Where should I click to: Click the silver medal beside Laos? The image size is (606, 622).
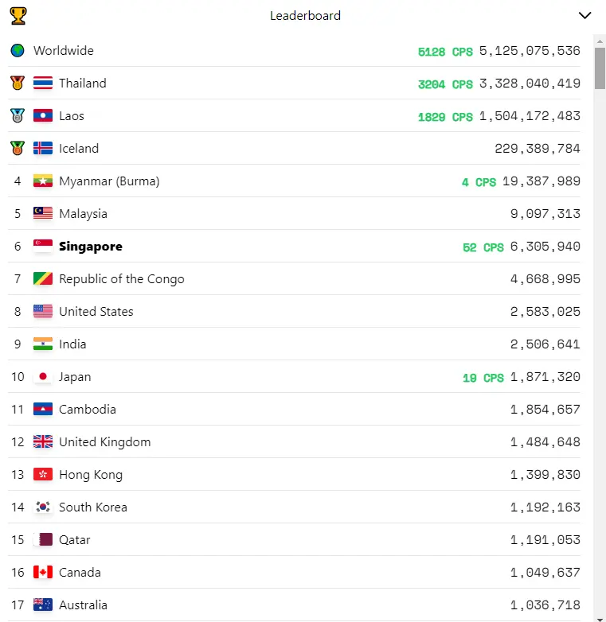click(x=18, y=115)
